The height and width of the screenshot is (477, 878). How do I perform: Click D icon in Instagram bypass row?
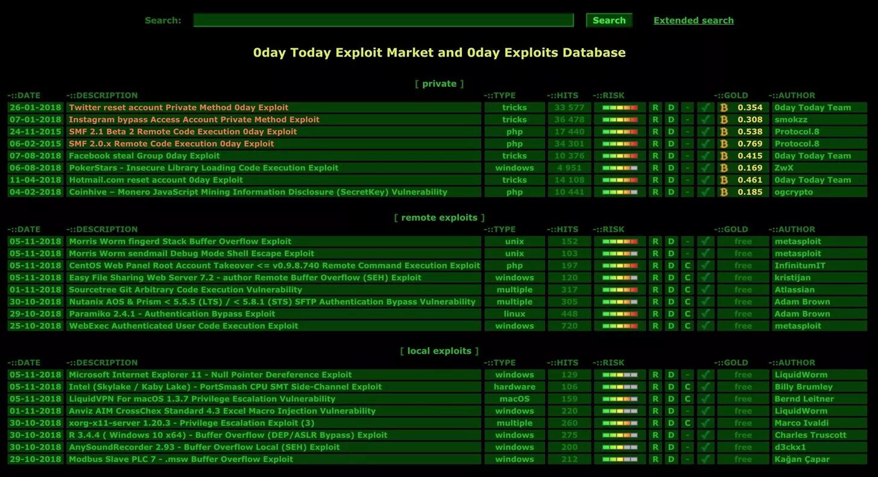click(x=671, y=120)
